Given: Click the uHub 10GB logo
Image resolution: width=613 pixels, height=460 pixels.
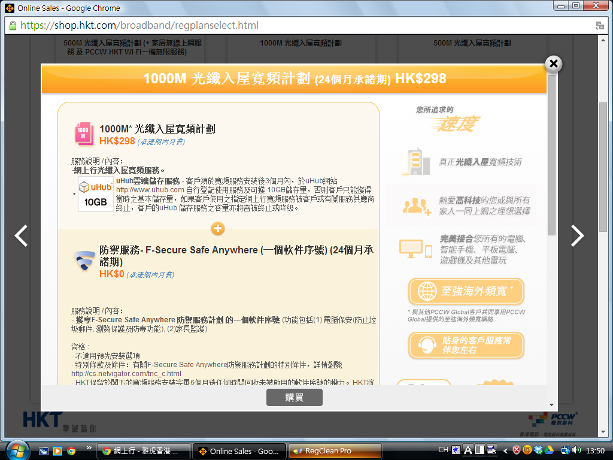Looking at the screenshot, I should pyautogui.click(x=95, y=194).
